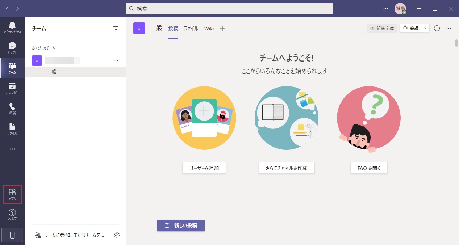Open the manage teams gear icon

[x=117, y=235]
